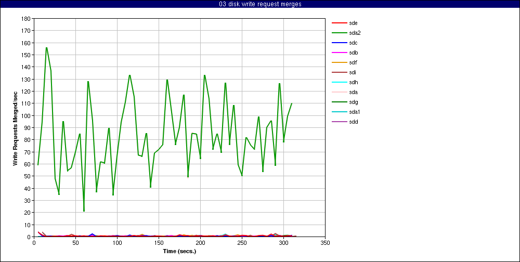Click the sdg legend label
Viewport: 520px width, 262px height.
coord(353,102)
